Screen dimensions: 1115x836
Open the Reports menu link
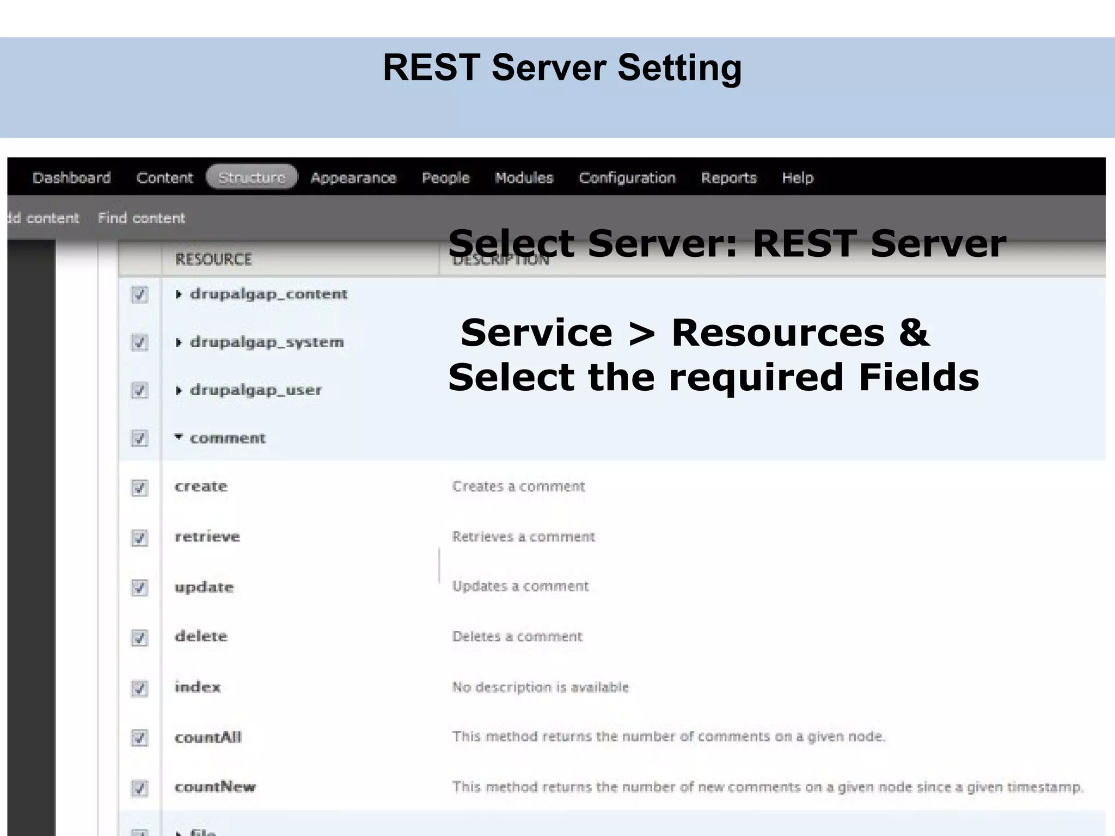coord(728,177)
